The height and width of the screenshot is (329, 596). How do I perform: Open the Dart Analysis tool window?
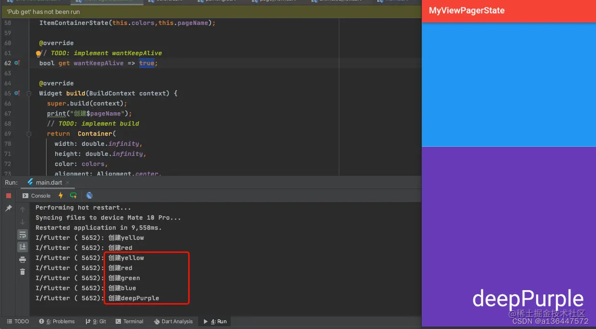(x=173, y=321)
